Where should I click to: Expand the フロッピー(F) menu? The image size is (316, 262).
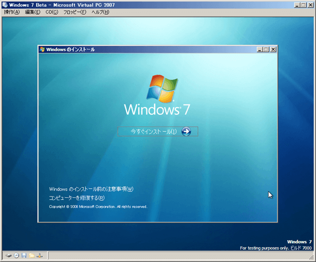point(75,12)
